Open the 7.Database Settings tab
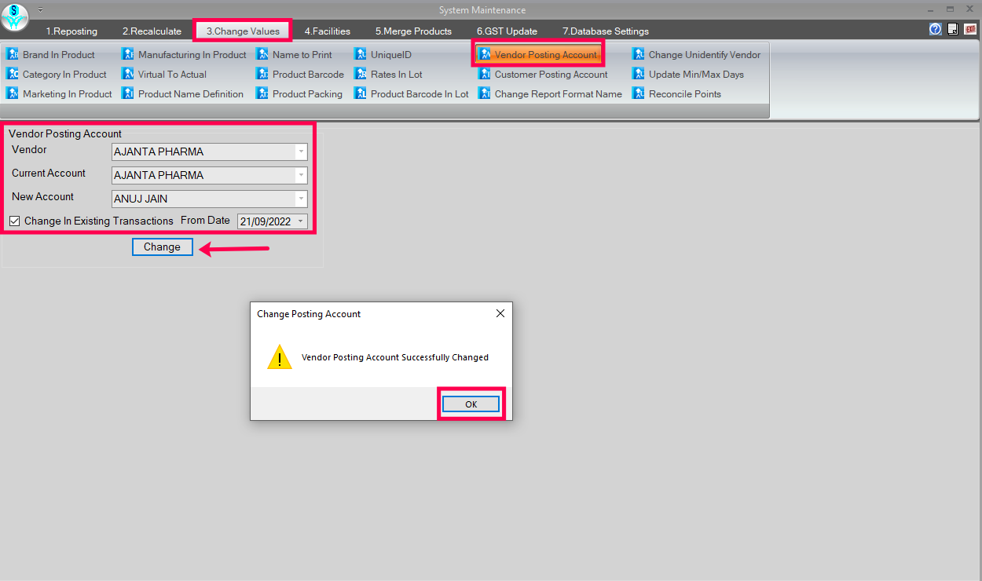Screen dimensions: 982x581 click(x=605, y=31)
